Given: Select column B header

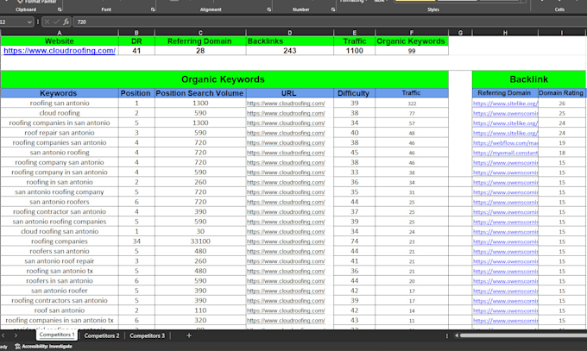Looking at the screenshot, I should click(x=136, y=33).
